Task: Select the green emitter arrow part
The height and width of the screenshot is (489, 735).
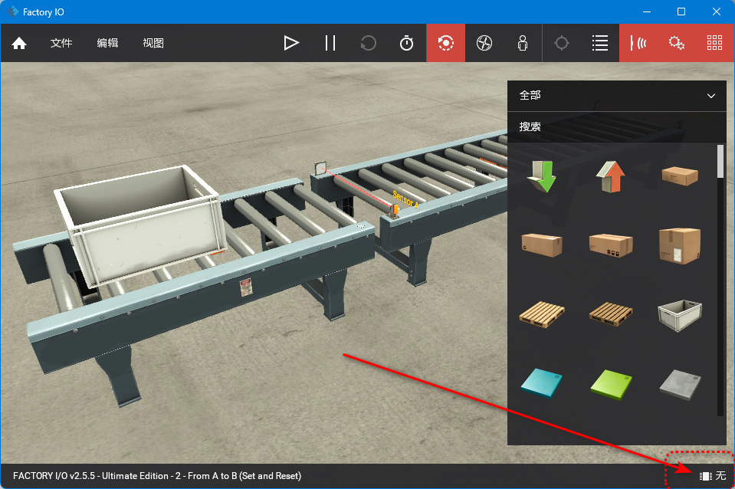Action: point(542,176)
